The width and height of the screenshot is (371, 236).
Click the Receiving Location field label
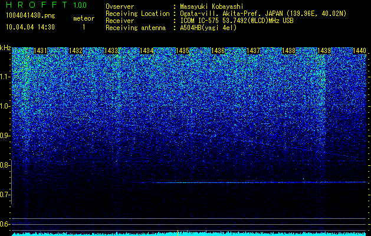tap(137, 14)
